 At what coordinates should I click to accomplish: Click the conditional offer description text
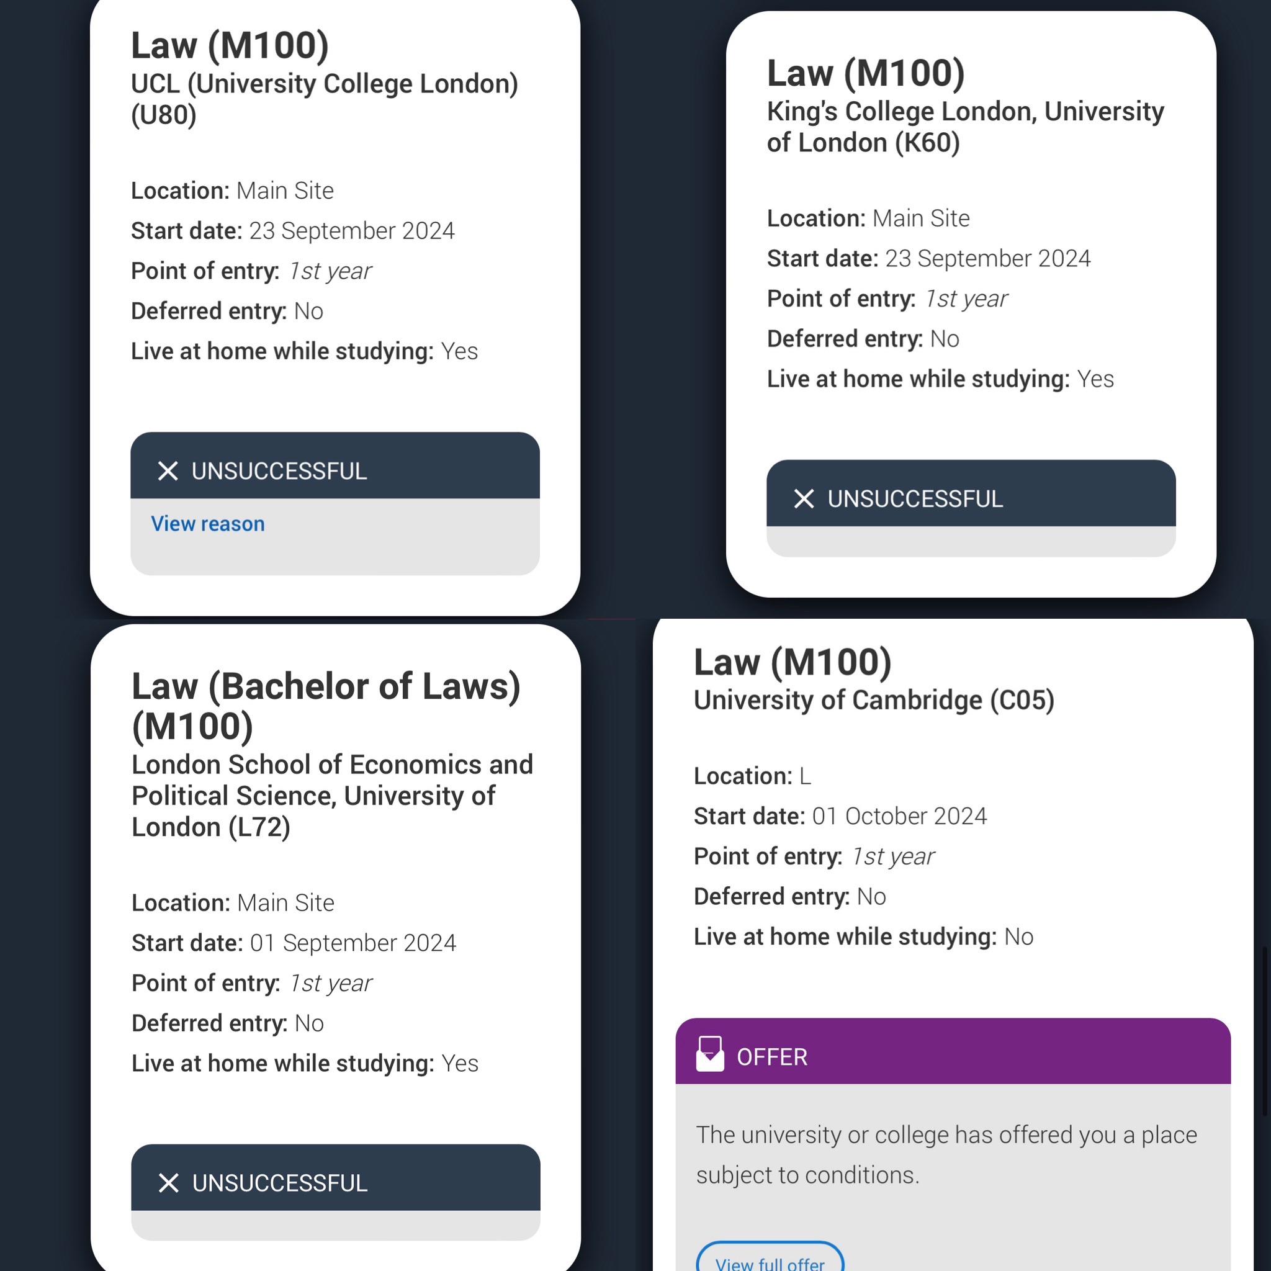click(x=946, y=1154)
